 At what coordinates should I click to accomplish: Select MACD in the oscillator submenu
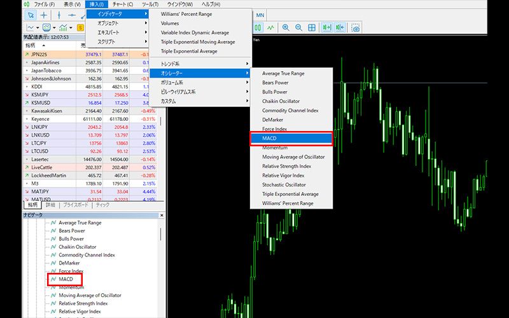[x=291, y=138]
